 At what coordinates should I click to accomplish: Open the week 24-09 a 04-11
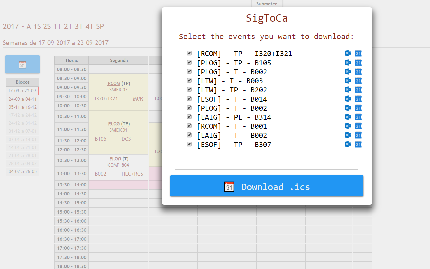(22, 99)
